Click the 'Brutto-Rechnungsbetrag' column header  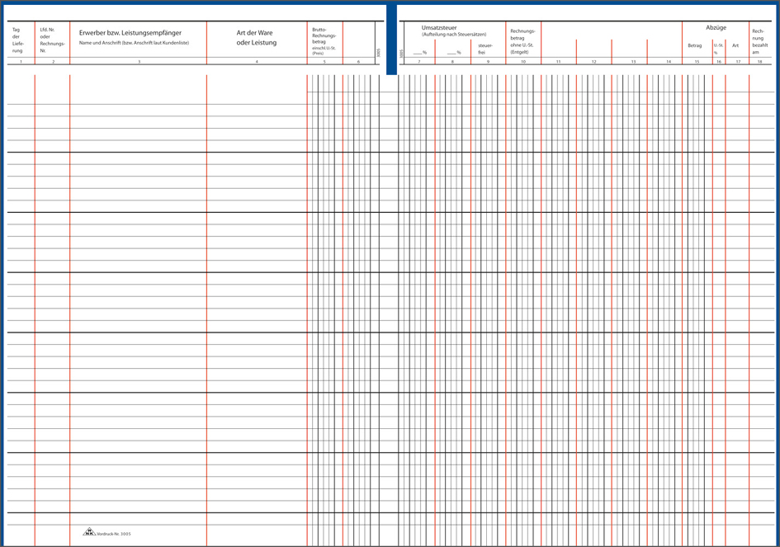click(324, 40)
